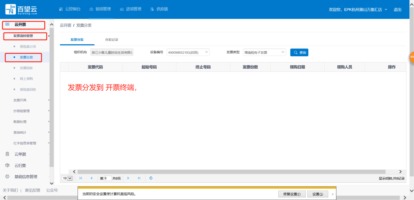Click the 基础信息管理 sidebar icon
Viewport: 414px width, 200px height.
pyautogui.click(x=8, y=177)
